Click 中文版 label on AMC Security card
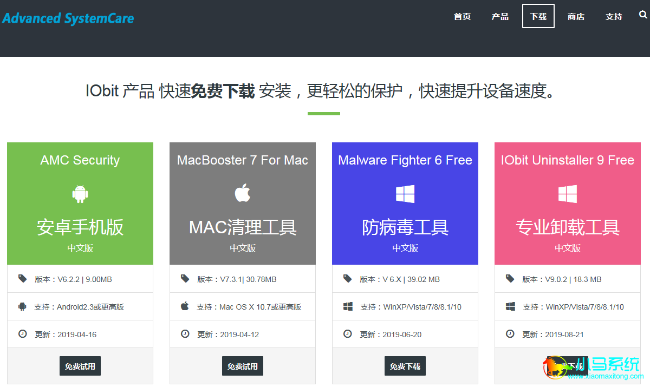The height and width of the screenshot is (387, 650). (80, 248)
